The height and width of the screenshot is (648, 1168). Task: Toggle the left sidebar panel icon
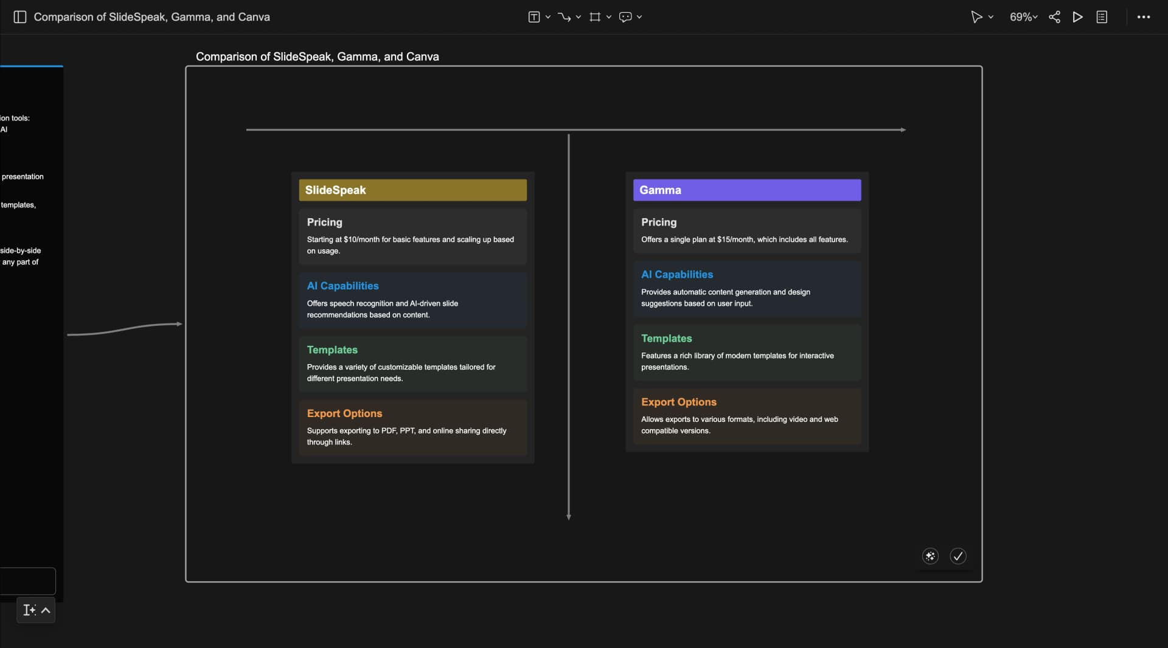[20, 17]
